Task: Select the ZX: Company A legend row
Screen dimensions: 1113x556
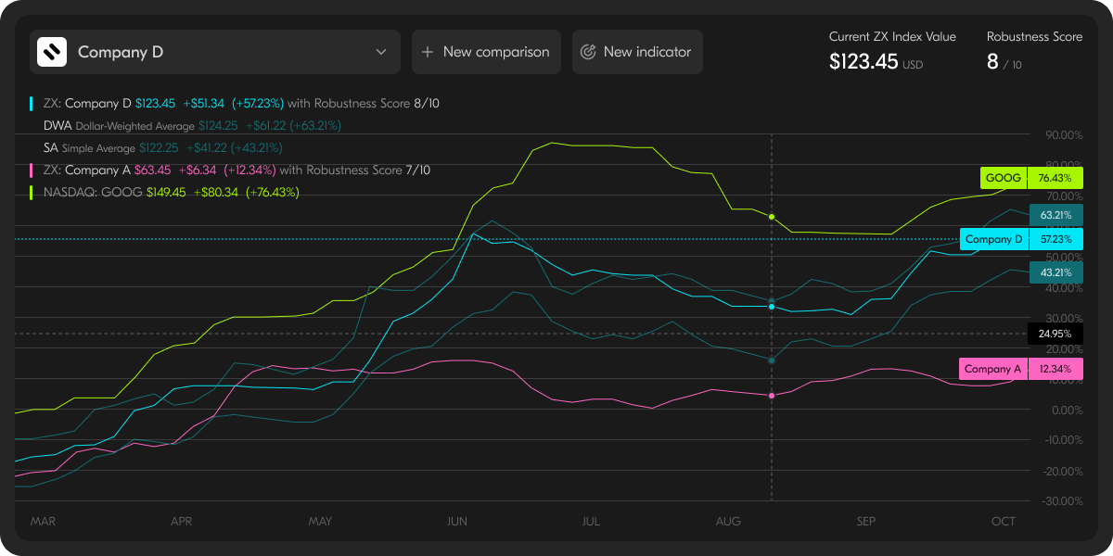Action: (x=230, y=171)
